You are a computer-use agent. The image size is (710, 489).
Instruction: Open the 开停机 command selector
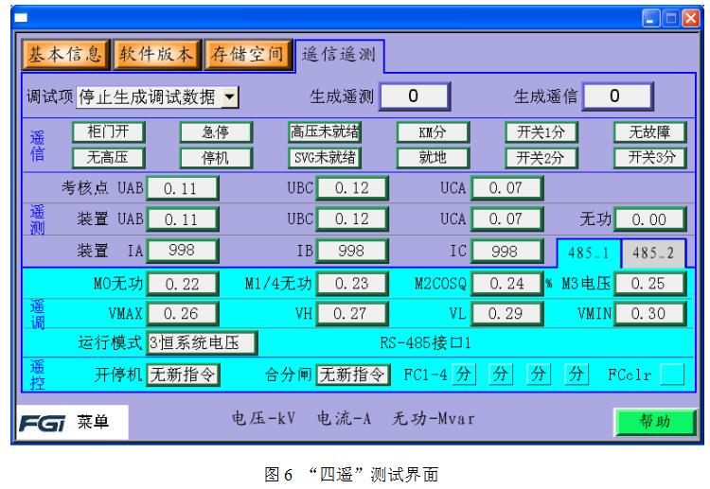coord(182,375)
